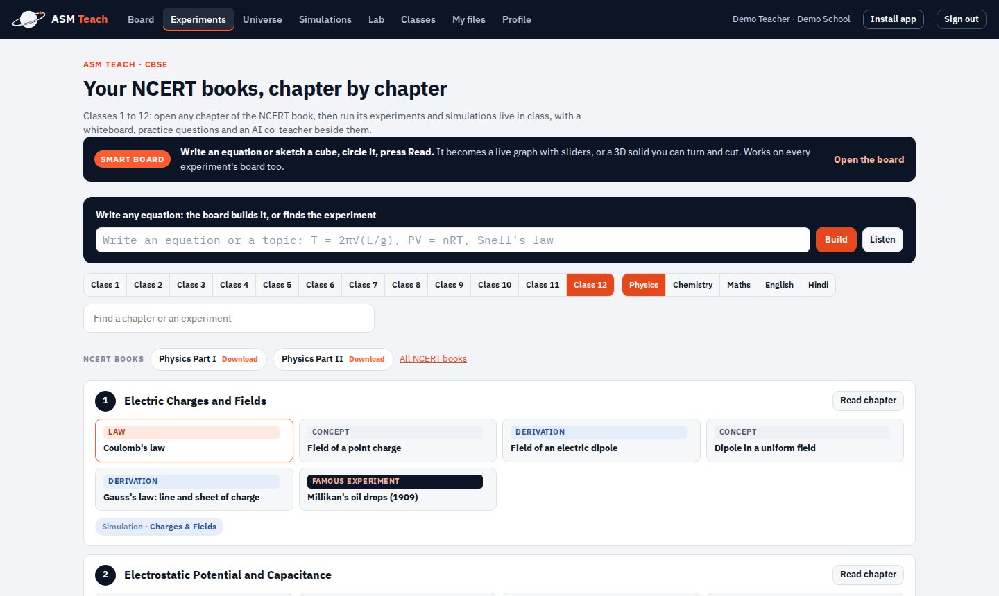The height and width of the screenshot is (596, 999).
Task: Select the Class 1 tab
Action: (x=105, y=285)
